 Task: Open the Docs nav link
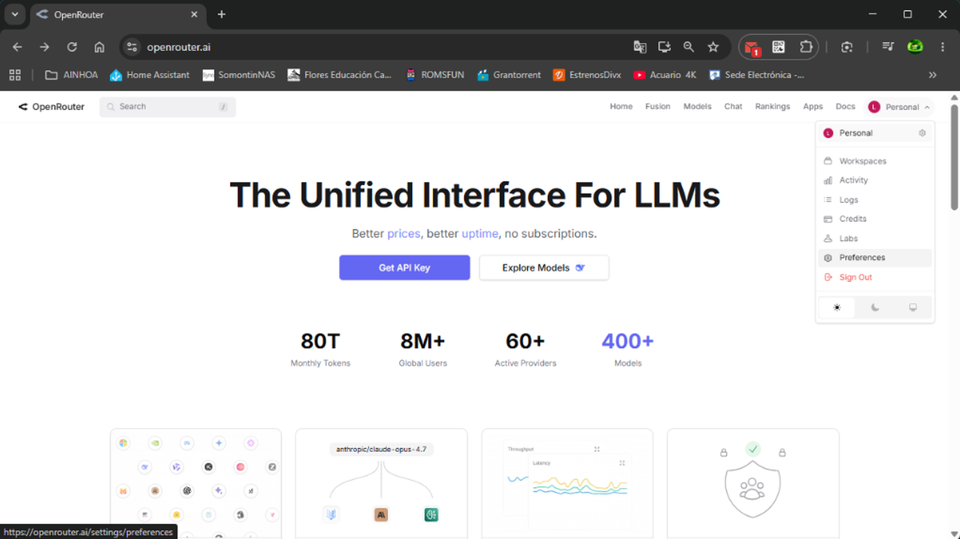point(846,107)
